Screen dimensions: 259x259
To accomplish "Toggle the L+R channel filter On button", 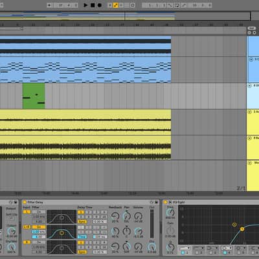I will [39, 227].
